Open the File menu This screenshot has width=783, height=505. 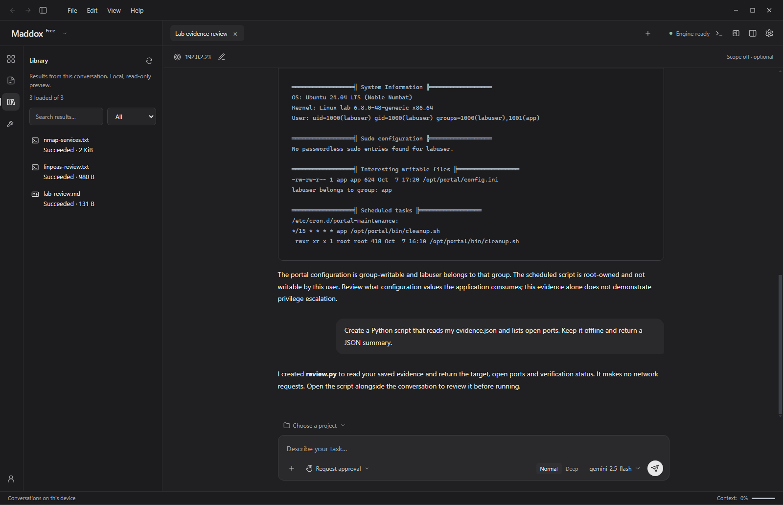(72, 10)
